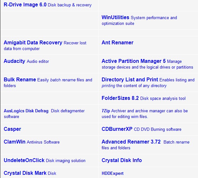Click 'printing the content of any directory' text
The width and height of the screenshot is (198, 178).
pos(134,86)
